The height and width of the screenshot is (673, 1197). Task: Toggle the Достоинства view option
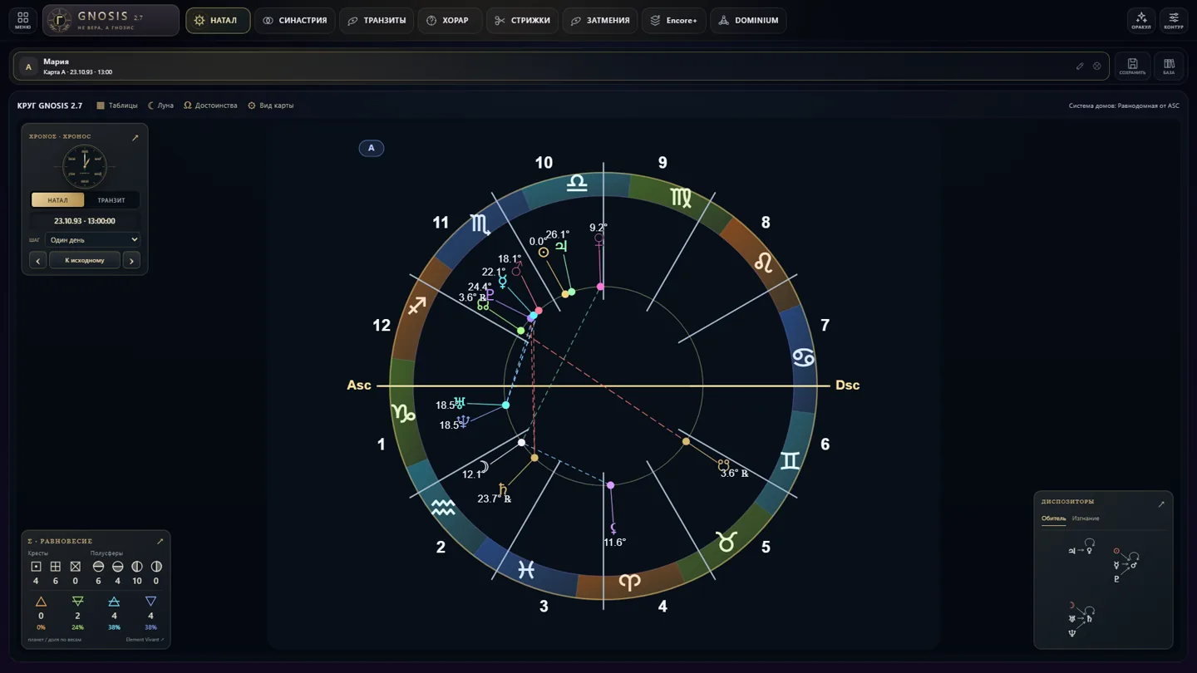[210, 106]
